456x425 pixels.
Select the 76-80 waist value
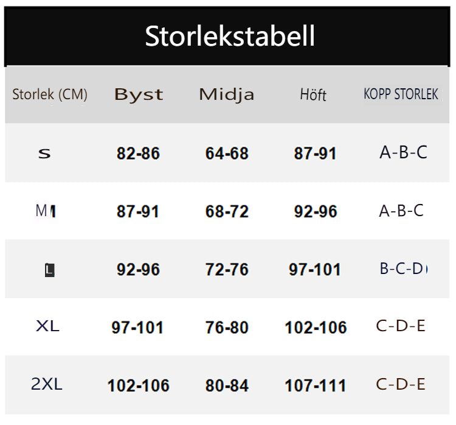pyautogui.click(x=227, y=328)
